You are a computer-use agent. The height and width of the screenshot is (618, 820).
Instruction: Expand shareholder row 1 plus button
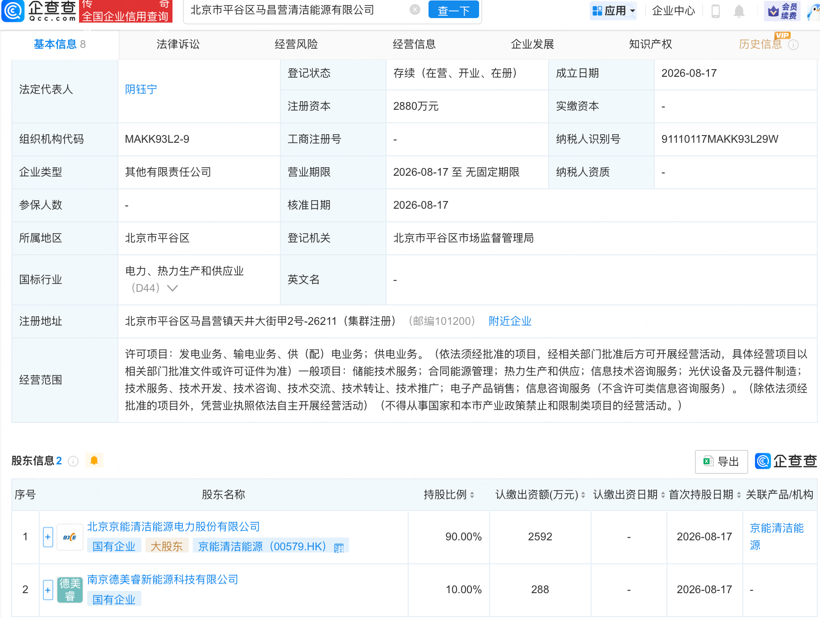coord(48,537)
